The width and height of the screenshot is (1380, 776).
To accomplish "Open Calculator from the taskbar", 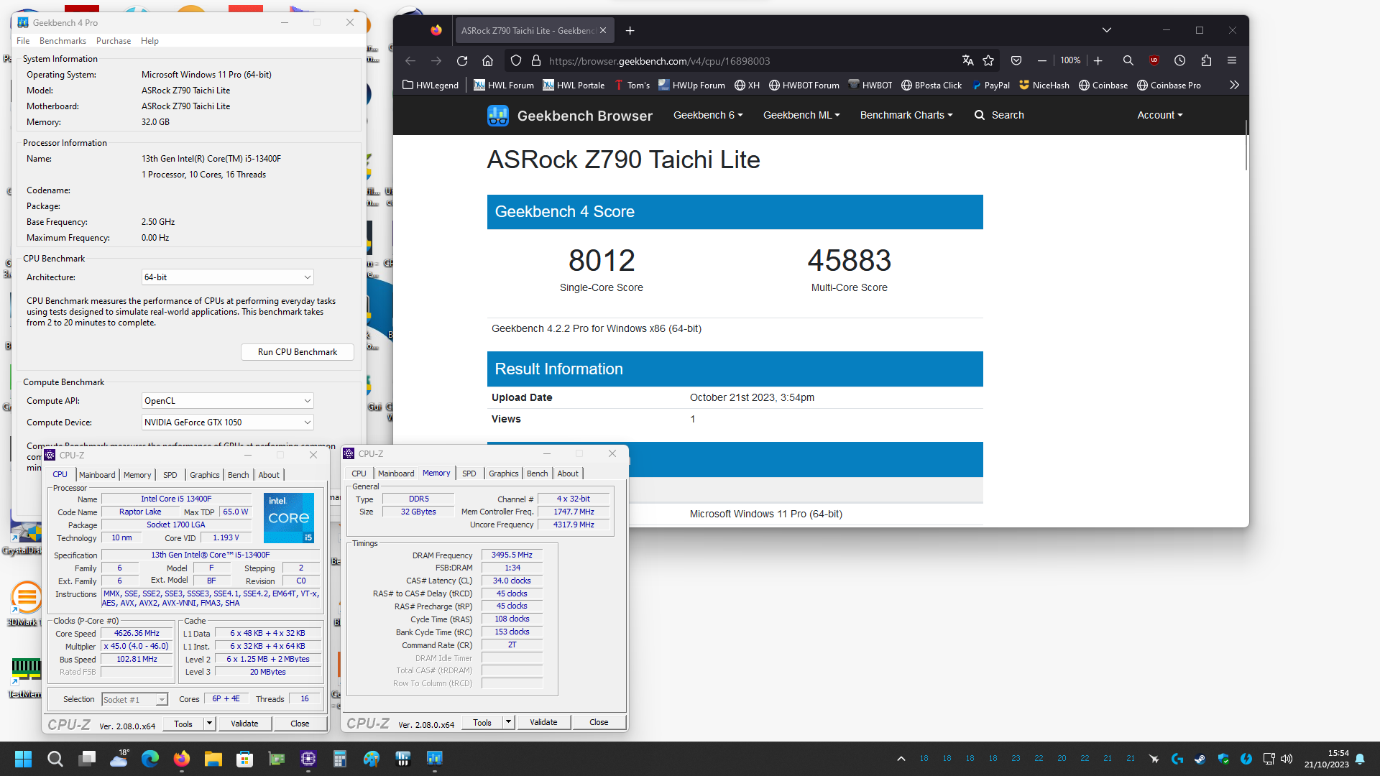I will (339, 759).
